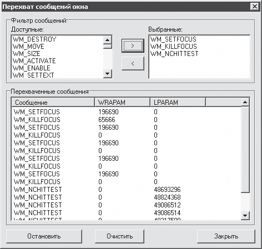Click LPARAM value 48824368

pos(167,197)
